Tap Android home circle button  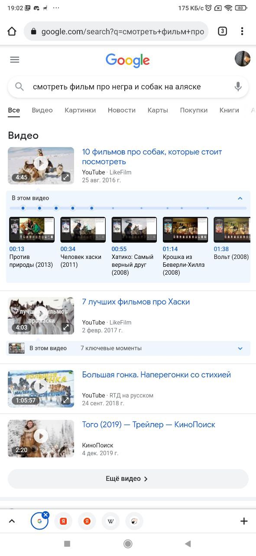pyautogui.click(x=128, y=544)
